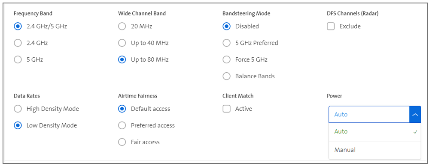Switch data rates to High Density Mode
The height and width of the screenshot is (166, 429).
click(18, 109)
